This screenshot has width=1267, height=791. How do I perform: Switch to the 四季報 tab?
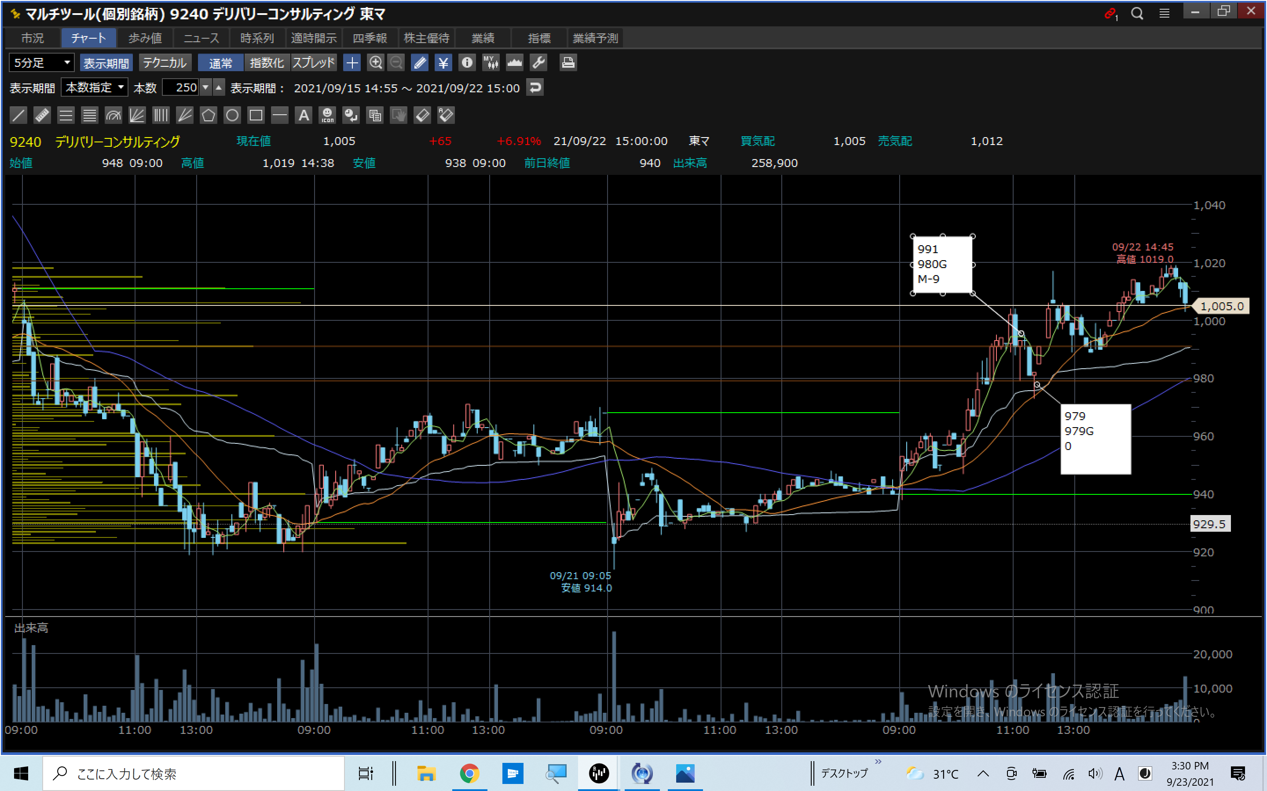370,38
